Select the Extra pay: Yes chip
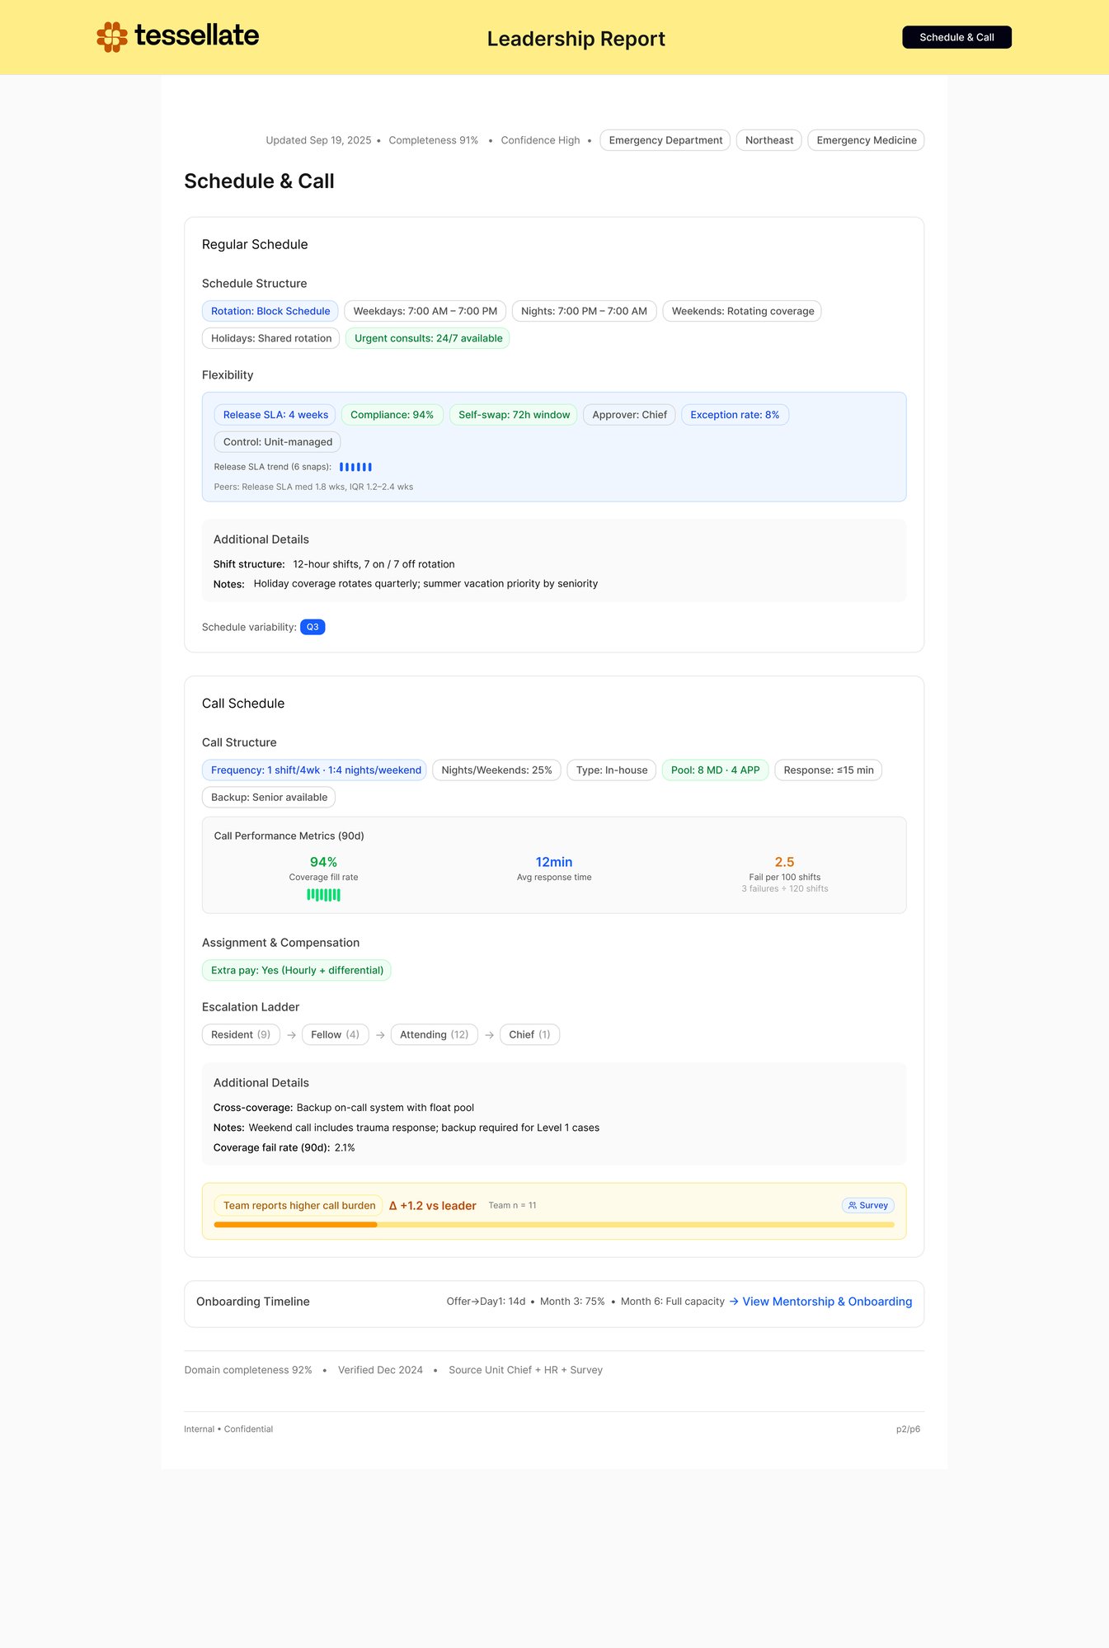Image resolution: width=1109 pixels, height=1648 pixels. pos(297,970)
